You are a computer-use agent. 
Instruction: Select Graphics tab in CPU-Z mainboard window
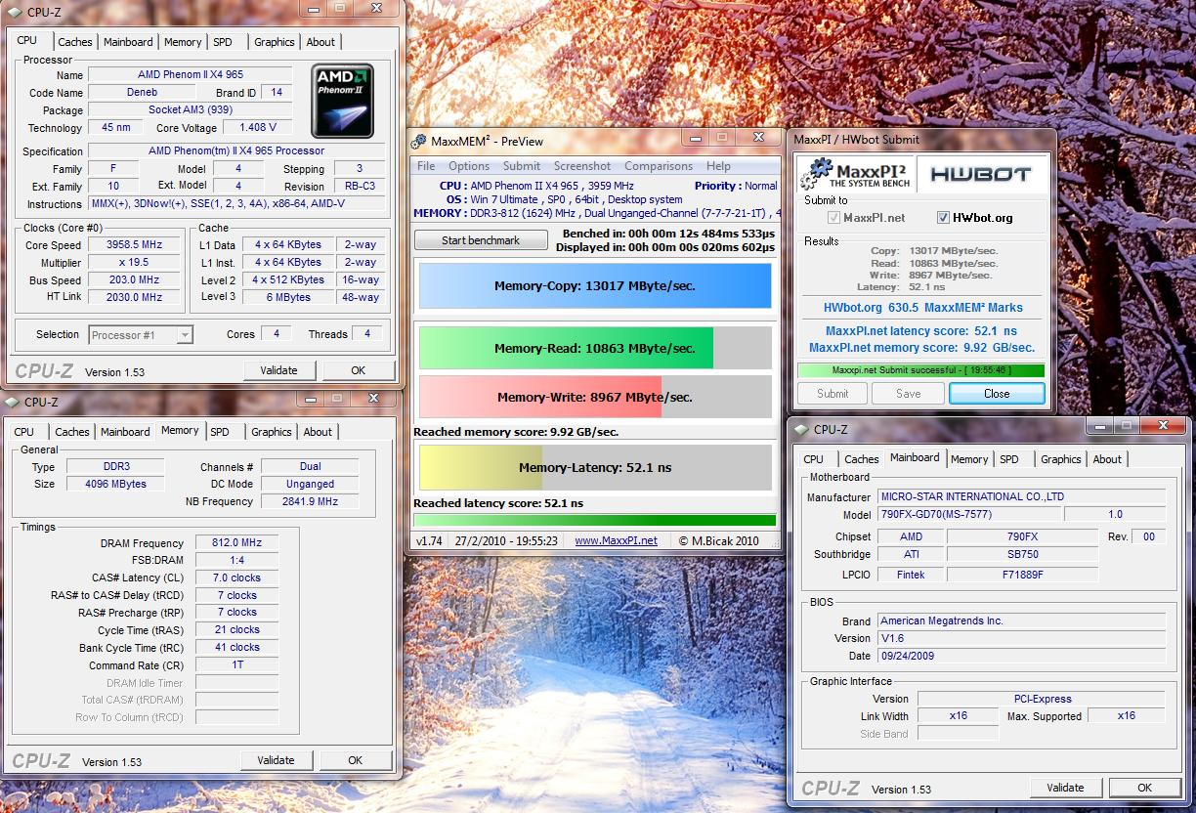click(1061, 459)
